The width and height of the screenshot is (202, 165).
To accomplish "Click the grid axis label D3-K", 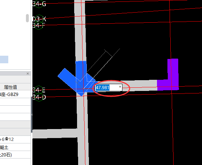I will tap(39, 19).
